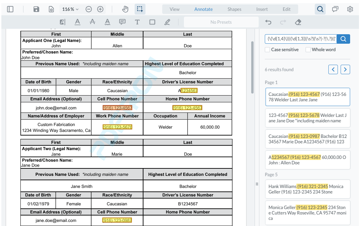Open the No Presets style dropdown
Screen dimensions: 361x226
coord(221,22)
